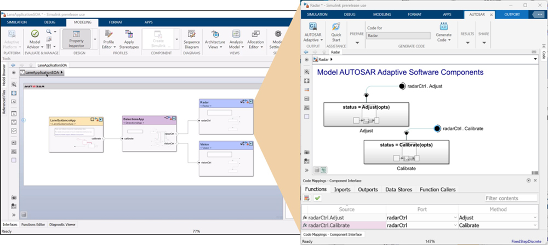Click the Hide/Show Explorer Bar icon in Radar window

(306, 60)
